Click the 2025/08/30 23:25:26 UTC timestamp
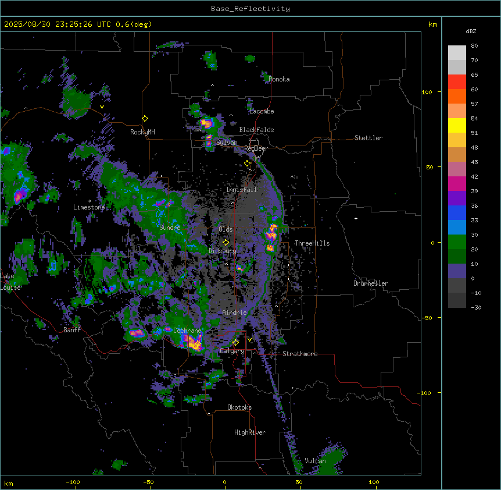Viewport: 501px width, 490px height. (58, 24)
